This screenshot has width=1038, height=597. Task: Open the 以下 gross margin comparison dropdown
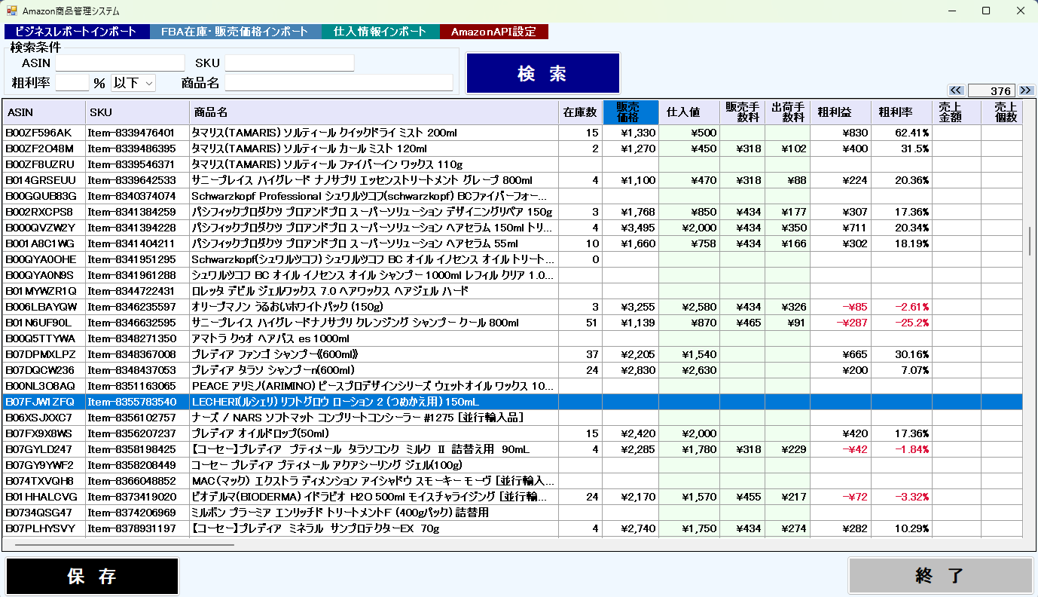133,83
